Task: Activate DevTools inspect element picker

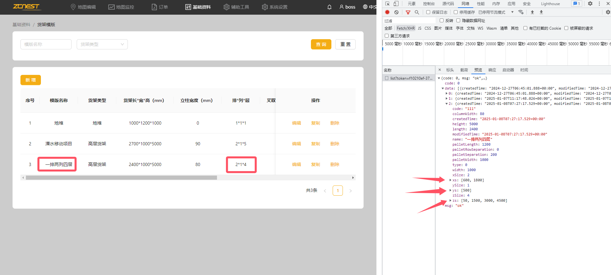Action: pos(388,4)
